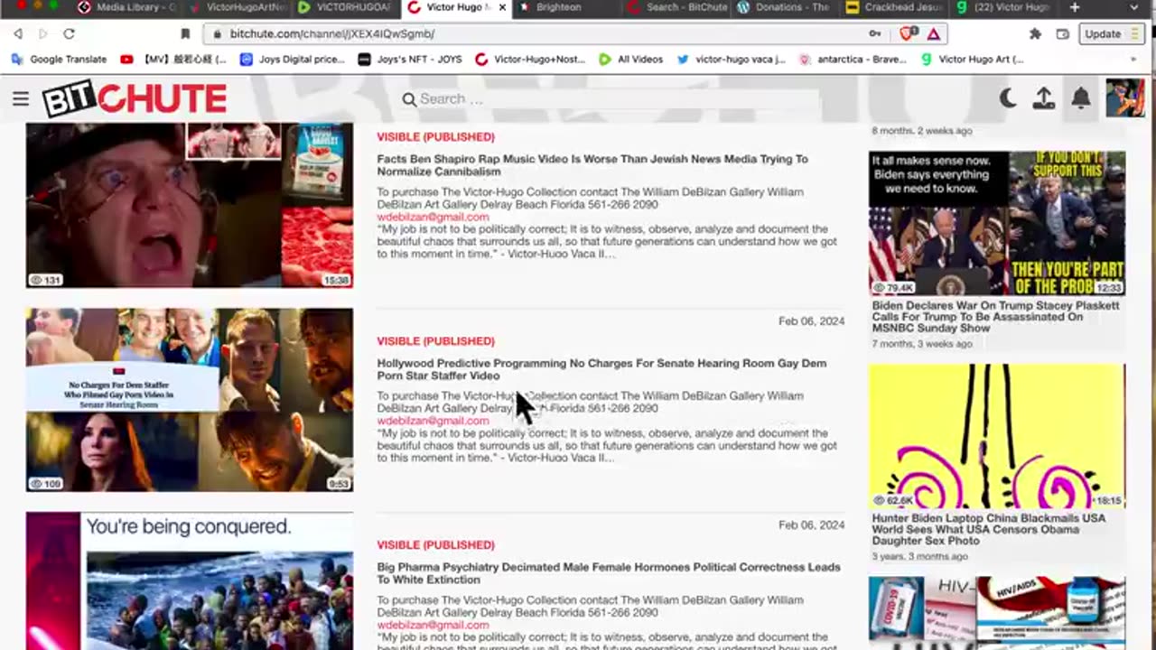Open the Victor Hugo Art bookmark
The height and width of the screenshot is (650, 1156).
pos(972,60)
